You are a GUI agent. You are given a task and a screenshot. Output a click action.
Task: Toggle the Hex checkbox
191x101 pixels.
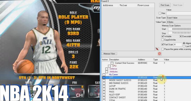160,13
